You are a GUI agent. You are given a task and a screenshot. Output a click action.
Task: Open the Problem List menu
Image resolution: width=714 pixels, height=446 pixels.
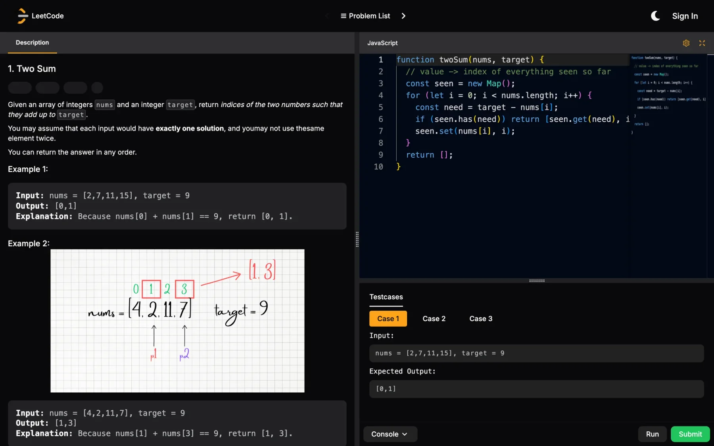[365, 16]
